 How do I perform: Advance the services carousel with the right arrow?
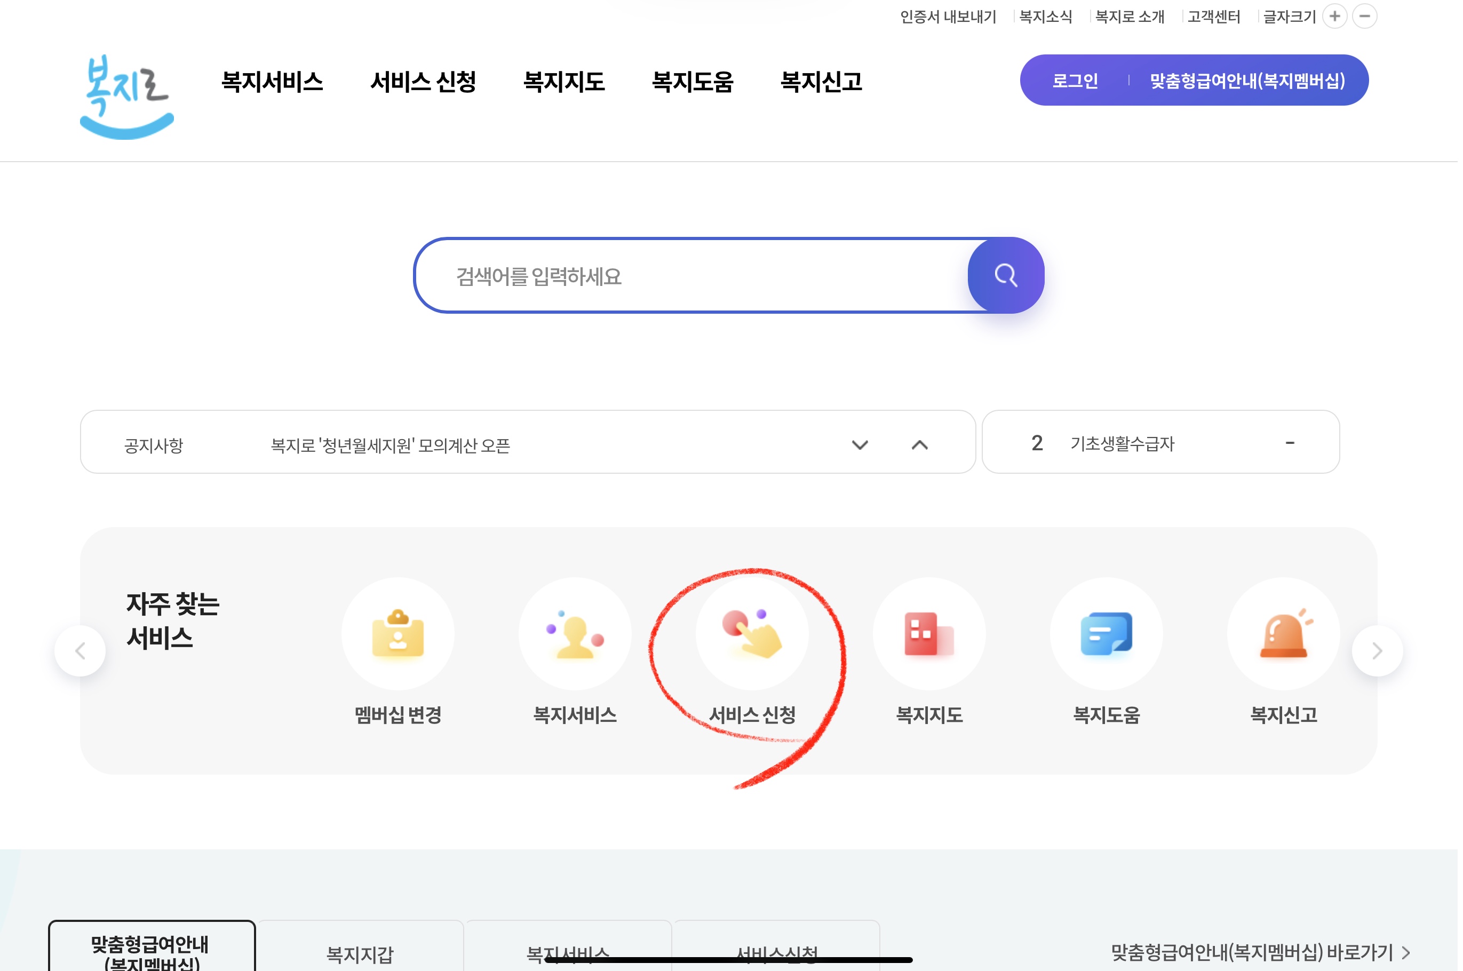tap(1378, 650)
